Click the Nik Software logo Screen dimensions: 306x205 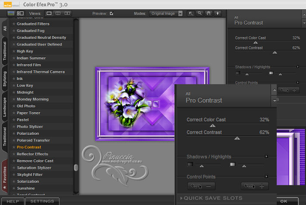tap(11, 4)
